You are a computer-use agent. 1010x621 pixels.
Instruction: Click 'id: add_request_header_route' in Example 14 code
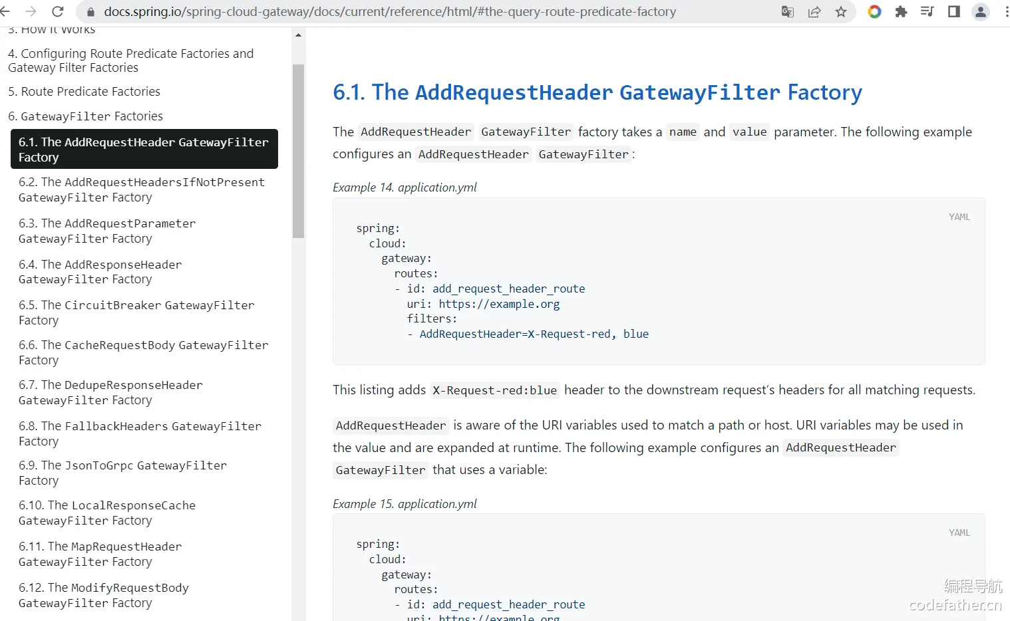496,289
